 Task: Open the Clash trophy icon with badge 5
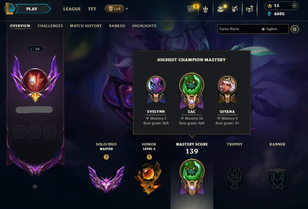click(x=191, y=9)
